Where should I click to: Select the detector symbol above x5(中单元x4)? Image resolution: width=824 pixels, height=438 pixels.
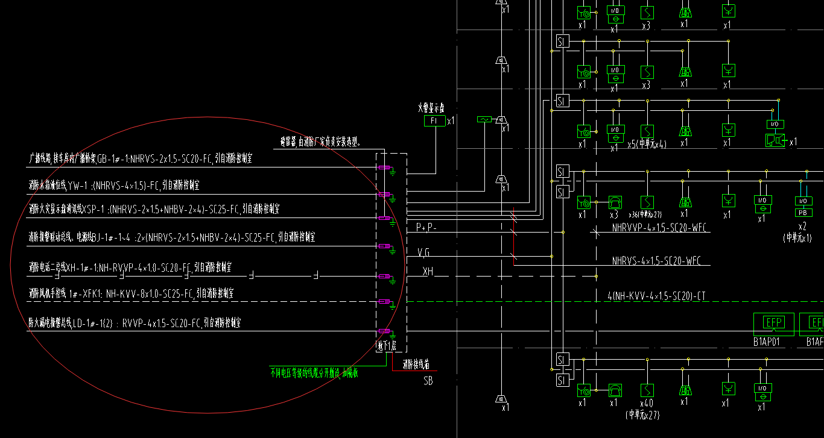647,131
